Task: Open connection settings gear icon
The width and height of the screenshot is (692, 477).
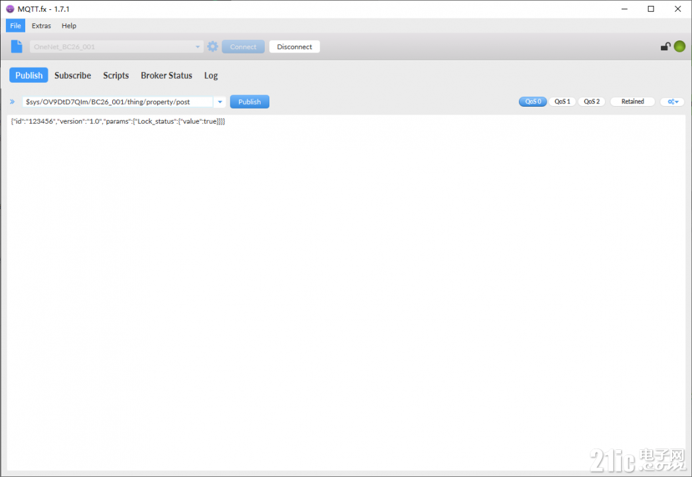Action: pyautogui.click(x=213, y=46)
